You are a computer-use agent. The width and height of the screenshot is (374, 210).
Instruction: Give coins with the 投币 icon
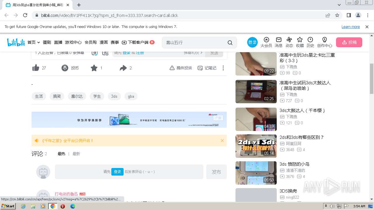(65, 68)
